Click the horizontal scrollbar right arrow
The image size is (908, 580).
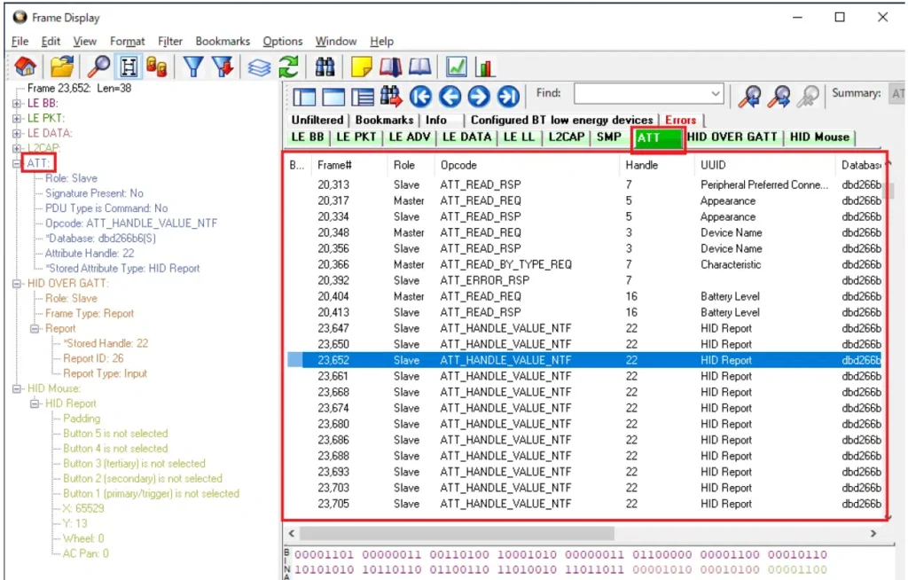873,533
